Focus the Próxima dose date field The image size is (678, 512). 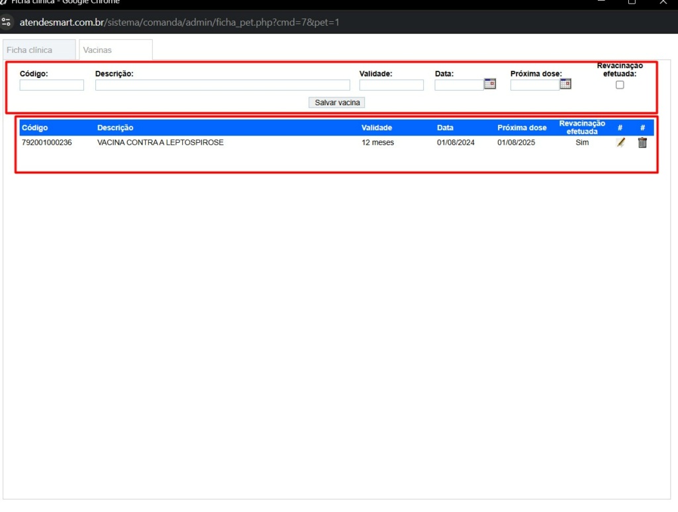(534, 85)
